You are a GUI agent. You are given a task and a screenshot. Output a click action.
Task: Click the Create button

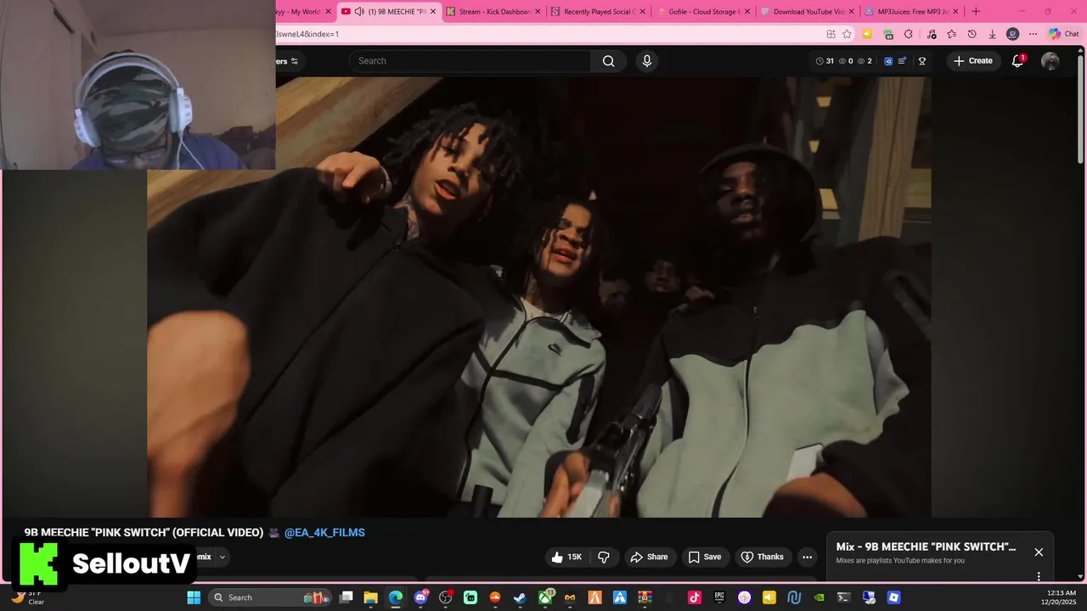[972, 61]
